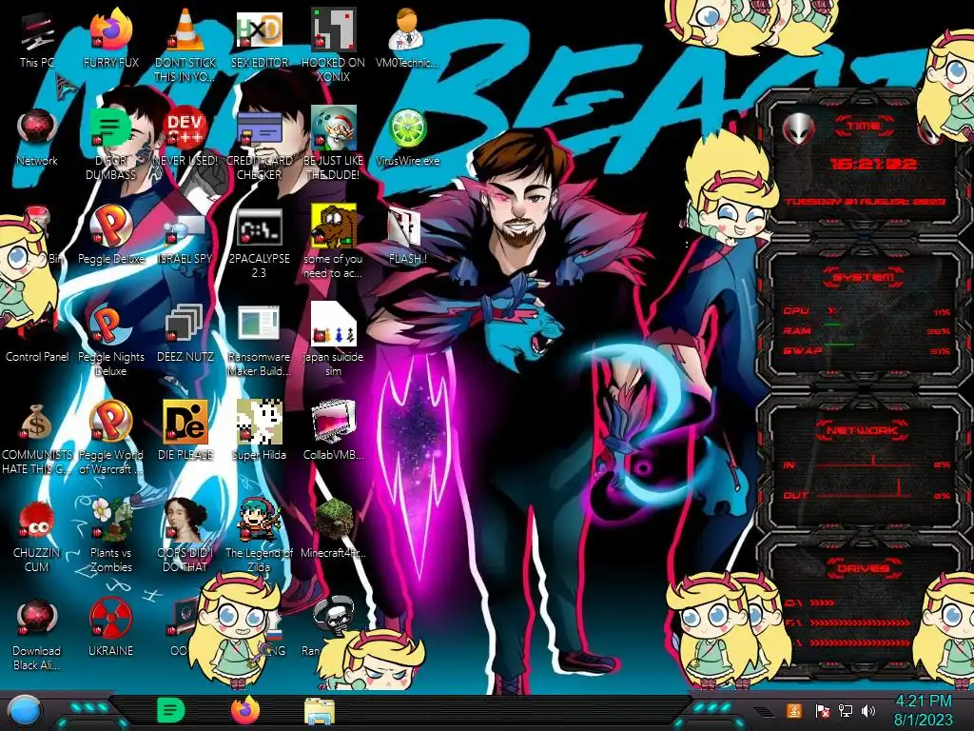Click the SWAP usage meter in widget
Image resolution: width=974 pixels, height=731 pixels.
(x=867, y=351)
